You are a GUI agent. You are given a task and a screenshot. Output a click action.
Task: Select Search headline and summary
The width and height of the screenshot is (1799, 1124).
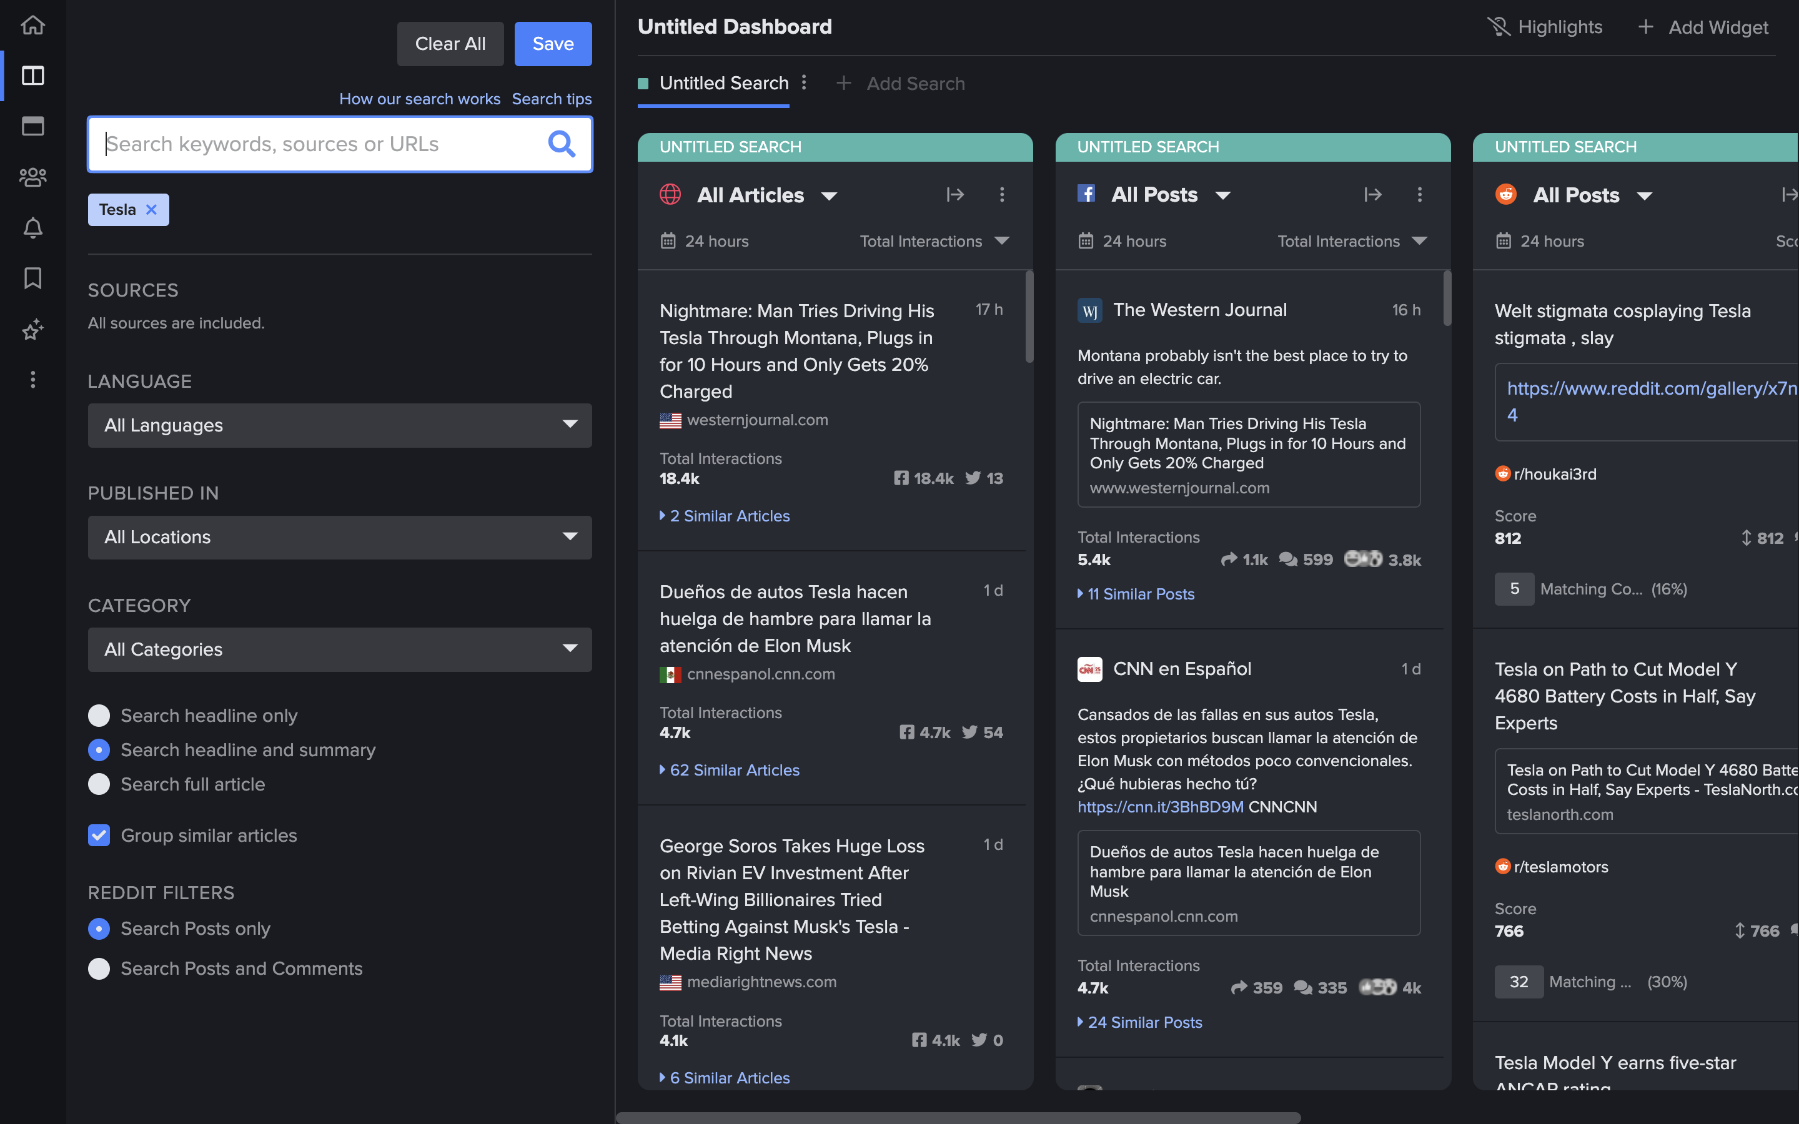(99, 749)
